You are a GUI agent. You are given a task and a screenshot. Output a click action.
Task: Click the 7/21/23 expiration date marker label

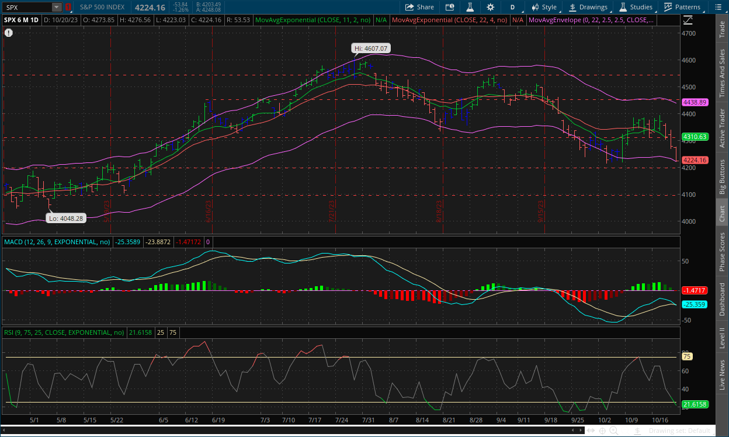click(332, 211)
